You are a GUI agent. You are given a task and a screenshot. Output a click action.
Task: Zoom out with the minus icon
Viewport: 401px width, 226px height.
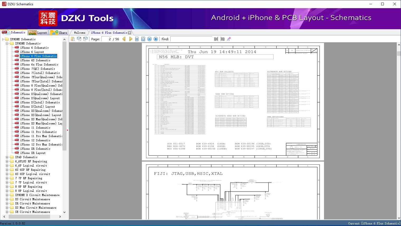149,39
